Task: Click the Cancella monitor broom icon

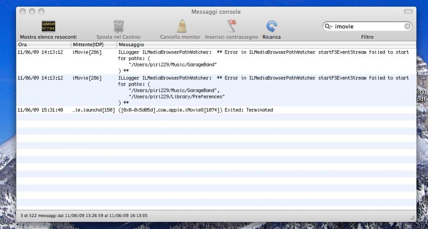Action: tap(181, 26)
